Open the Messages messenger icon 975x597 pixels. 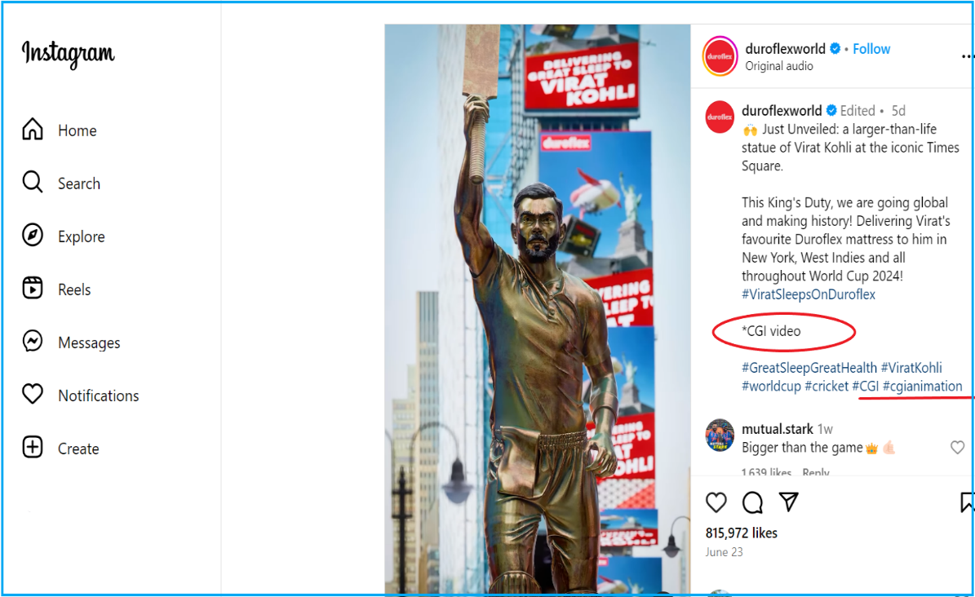pyautogui.click(x=33, y=341)
